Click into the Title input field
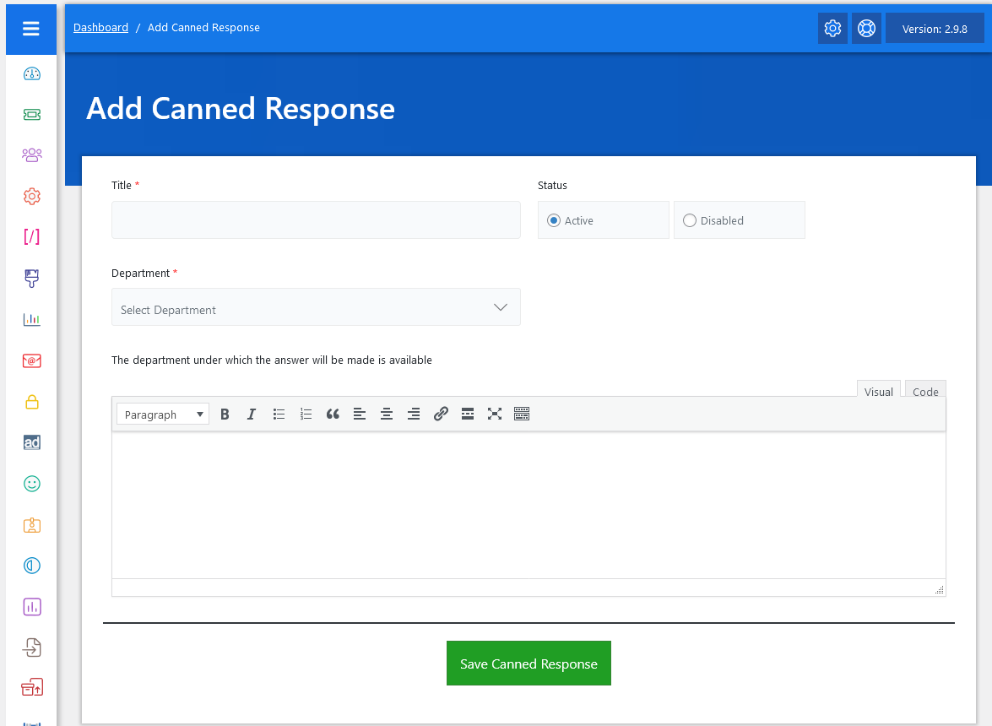Image resolution: width=992 pixels, height=726 pixels. 316,219
